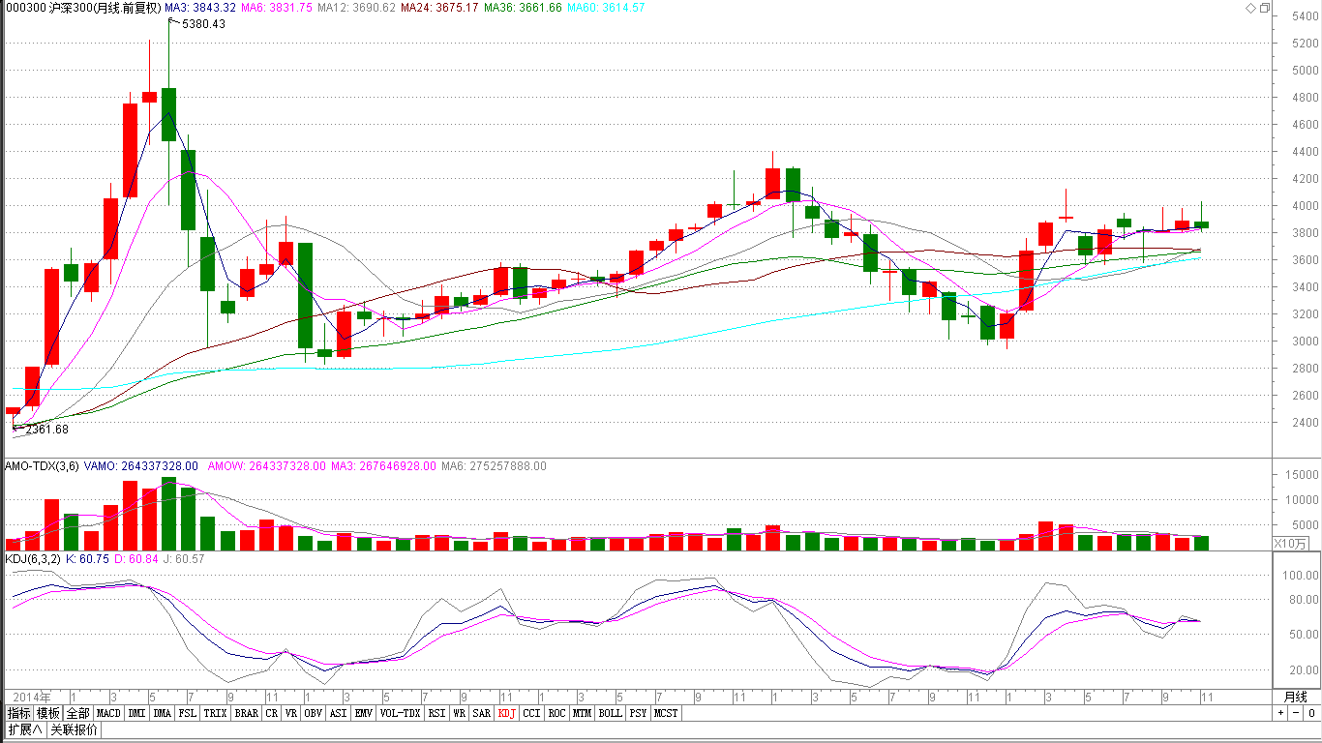1322x743 pixels.
Task: Click the MA36: 3661.66 label
Action: tap(523, 8)
